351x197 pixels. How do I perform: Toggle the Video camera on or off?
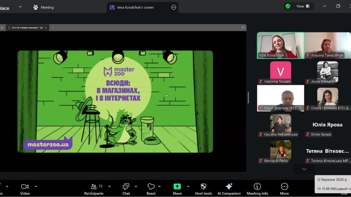tap(25, 187)
